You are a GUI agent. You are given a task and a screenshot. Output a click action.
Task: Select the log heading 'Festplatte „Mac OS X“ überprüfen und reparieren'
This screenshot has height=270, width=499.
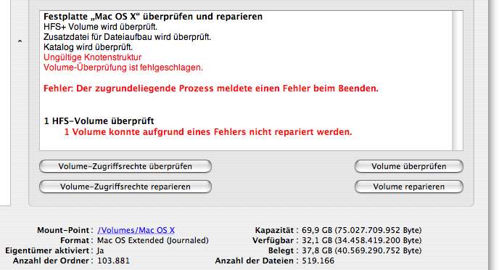point(153,17)
